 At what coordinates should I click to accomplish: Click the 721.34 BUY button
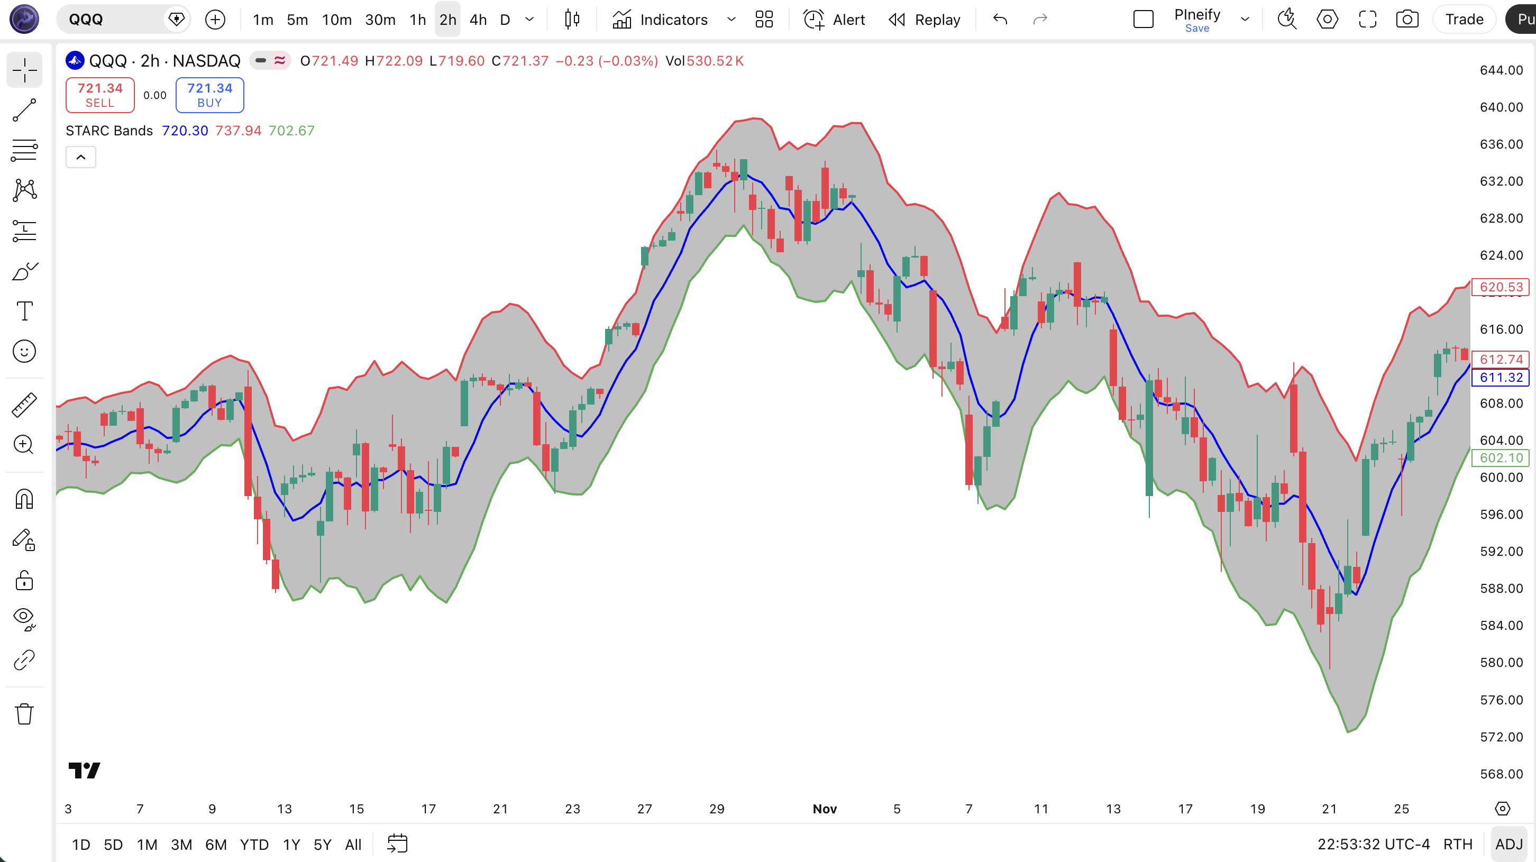tap(210, 95)
